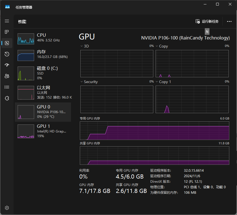Open the Services page in sidebar

pyautogui.click(x=7, y=98)
